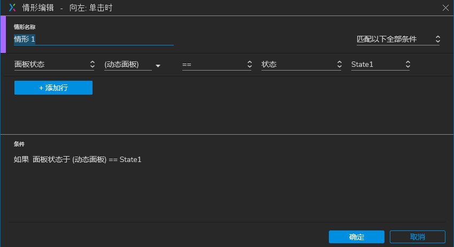Confirm the condition with 确定
Screen dimensions: 454x247
click(357, 237)
